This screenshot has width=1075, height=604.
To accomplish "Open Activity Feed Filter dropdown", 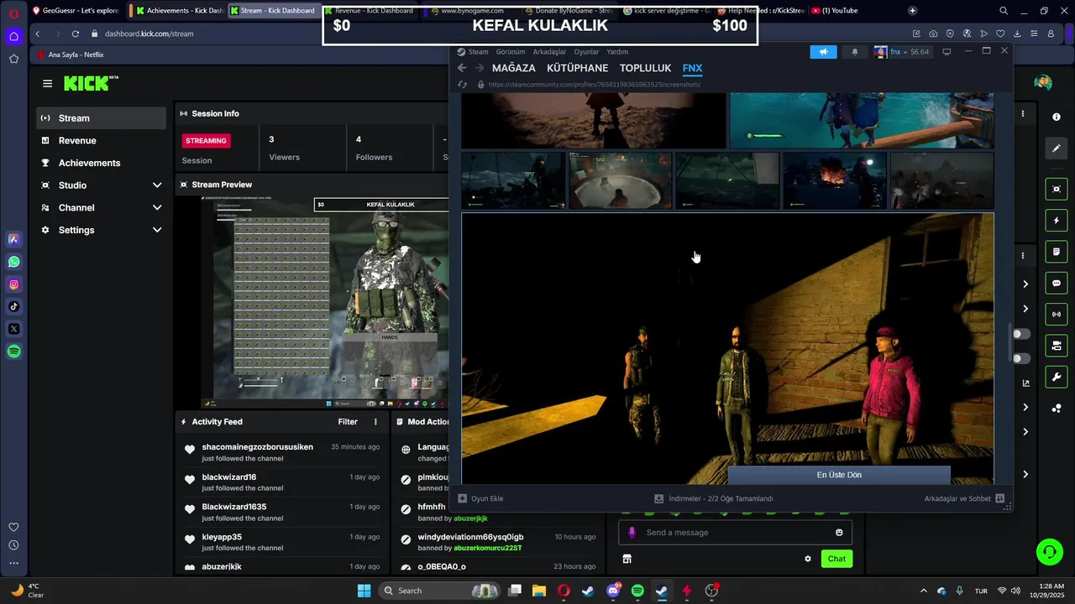I will coord(348,422).
